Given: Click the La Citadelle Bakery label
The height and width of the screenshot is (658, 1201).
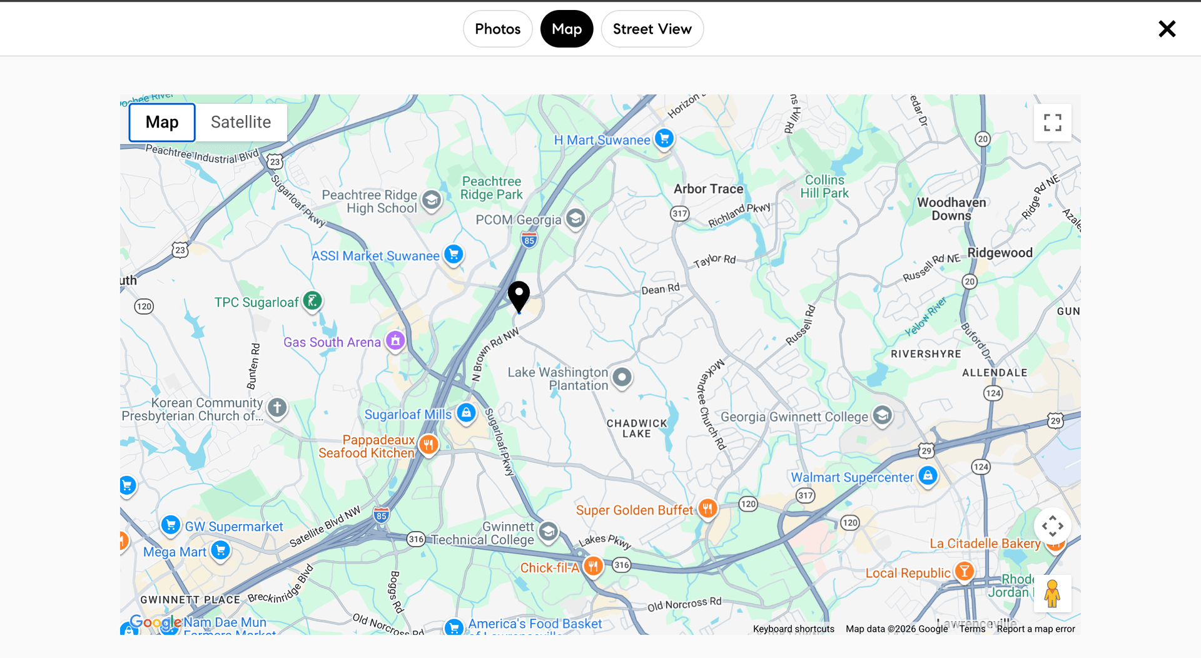Looking at the screenshot, I should 985,544.
